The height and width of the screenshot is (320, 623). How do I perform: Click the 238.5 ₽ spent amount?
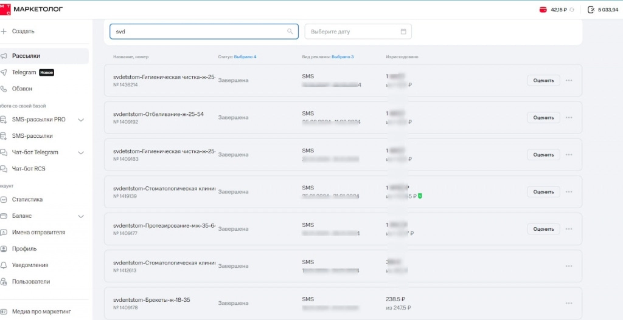point(395,300)
